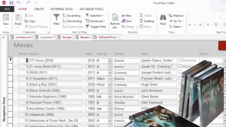Open the Clipboard group dialog launcher
Screen dimensions: 226x127
(48, 32)
